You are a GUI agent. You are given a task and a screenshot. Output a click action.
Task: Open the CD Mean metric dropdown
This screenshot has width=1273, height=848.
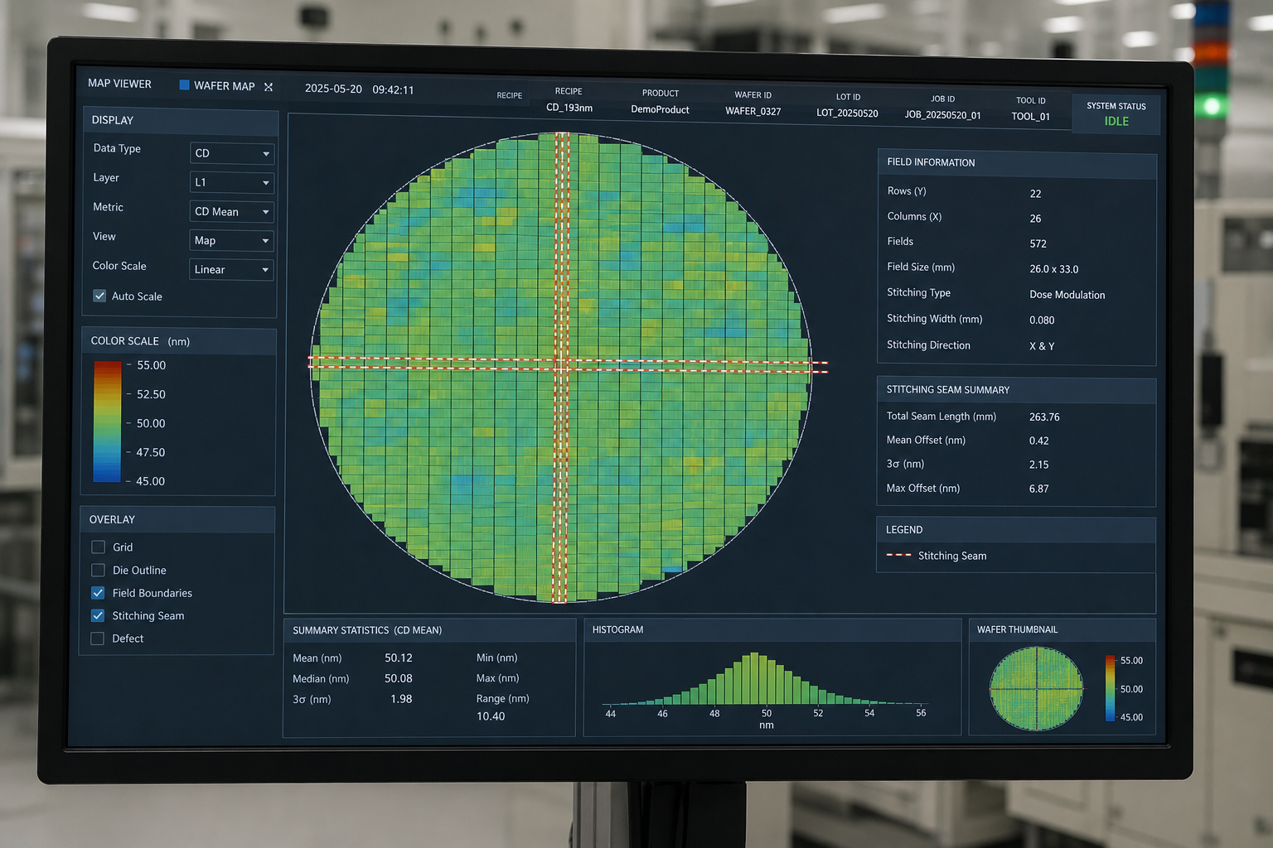coord(232,211)
